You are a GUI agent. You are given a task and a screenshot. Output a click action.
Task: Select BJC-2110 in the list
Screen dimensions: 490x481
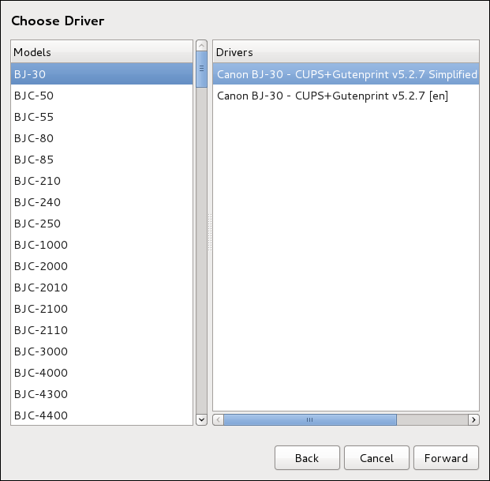102,330
